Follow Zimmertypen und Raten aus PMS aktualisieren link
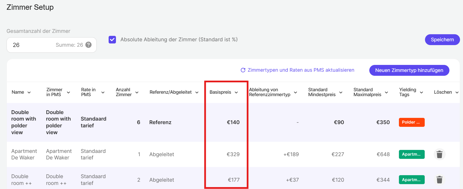The width and height of the screenshot is (463, 189). [301, 70]
